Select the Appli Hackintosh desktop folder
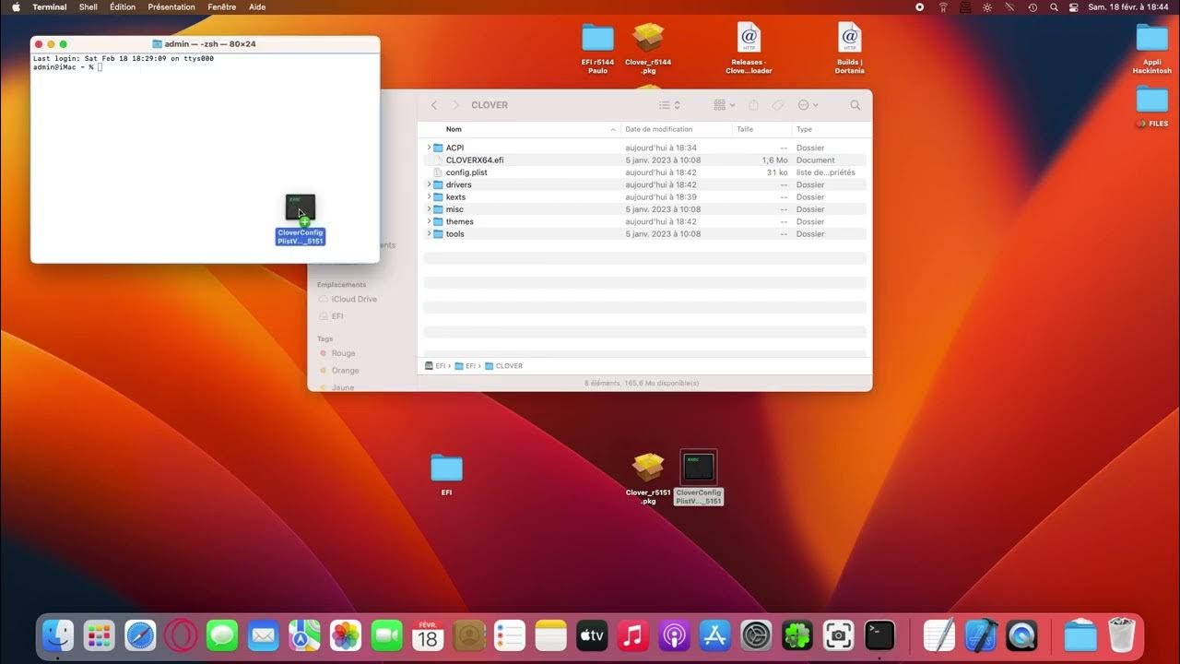1180x664 pixels. pos(1151,48)
